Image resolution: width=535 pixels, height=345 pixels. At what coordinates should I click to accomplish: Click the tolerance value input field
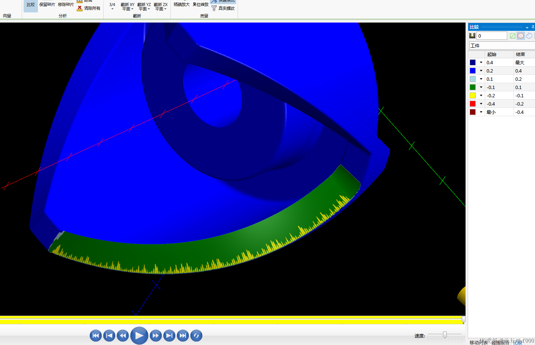click(492, 36)
